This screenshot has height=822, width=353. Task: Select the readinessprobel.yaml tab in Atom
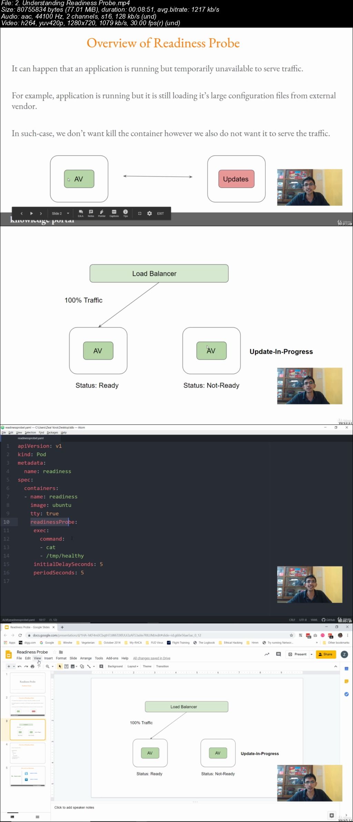pos(31,438)
